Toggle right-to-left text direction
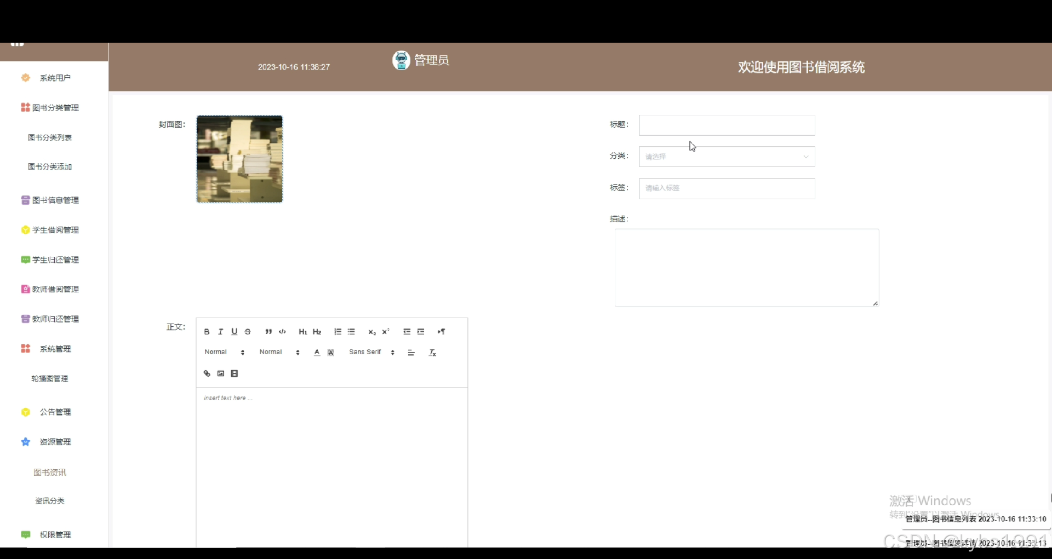This screenshot has width=1052, height=559. (x=441, y=332)
